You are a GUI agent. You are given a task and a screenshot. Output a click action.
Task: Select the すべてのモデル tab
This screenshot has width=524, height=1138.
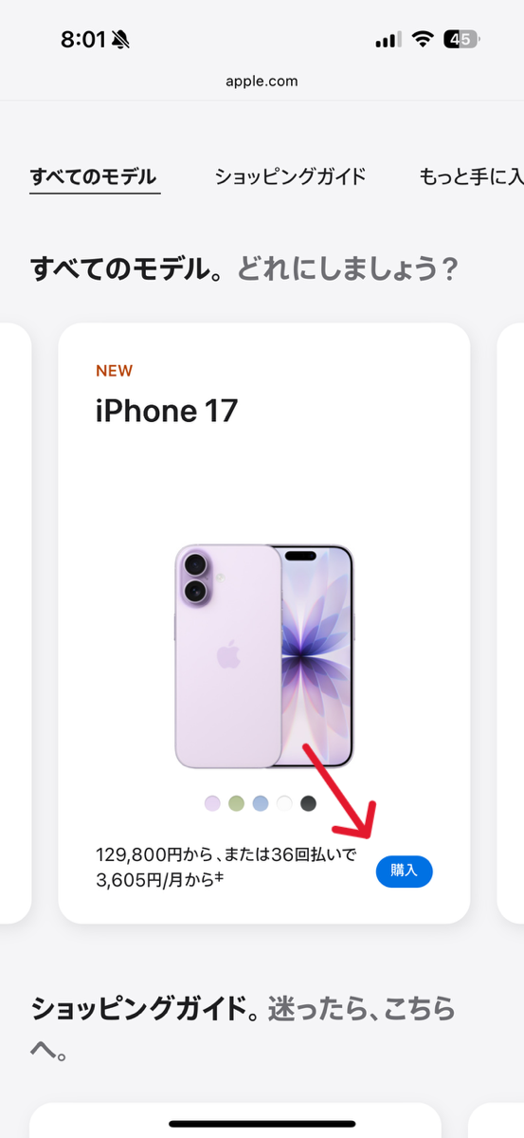[x=94, y=176]
